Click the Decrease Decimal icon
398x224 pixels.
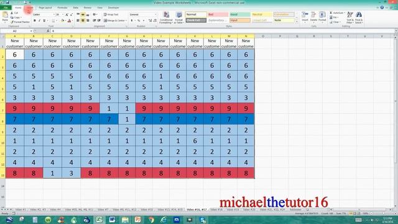(x=154, y=21)
